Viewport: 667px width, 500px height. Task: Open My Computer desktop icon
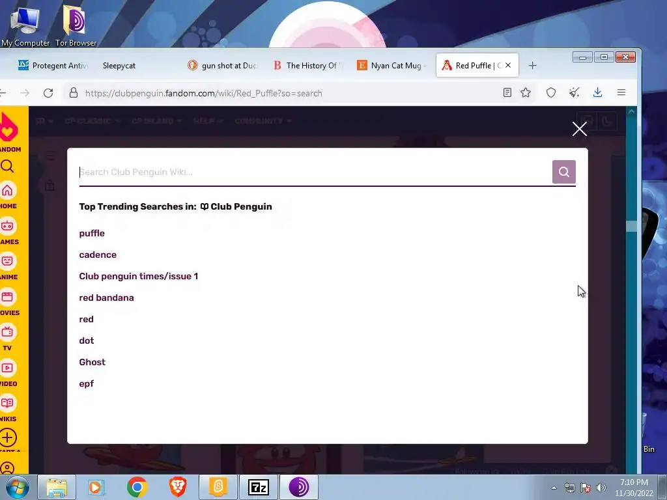pos(25,25)
